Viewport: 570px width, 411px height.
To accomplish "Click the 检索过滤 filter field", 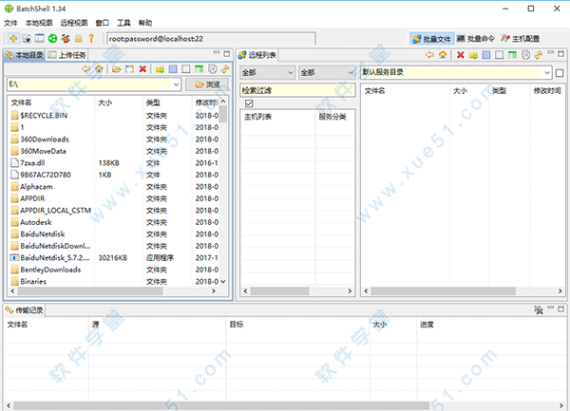I will [297, 90].
